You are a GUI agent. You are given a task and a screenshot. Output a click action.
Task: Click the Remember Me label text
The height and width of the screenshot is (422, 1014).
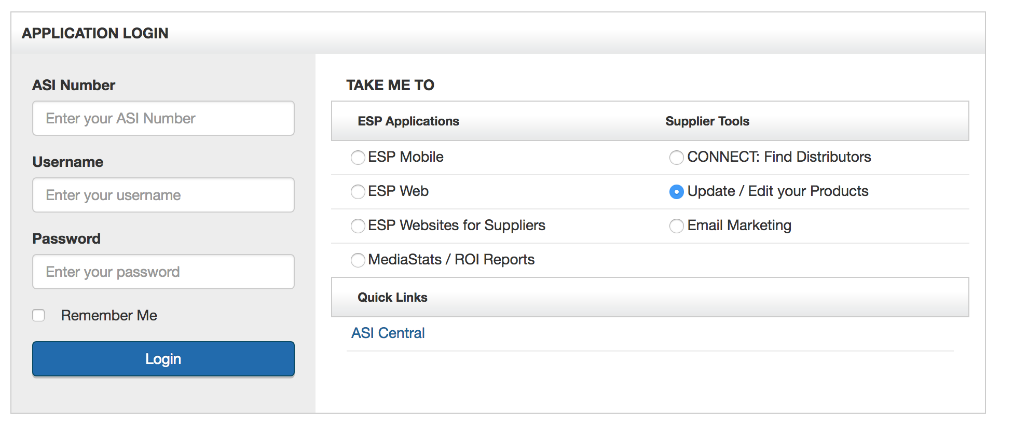[109, 315]
